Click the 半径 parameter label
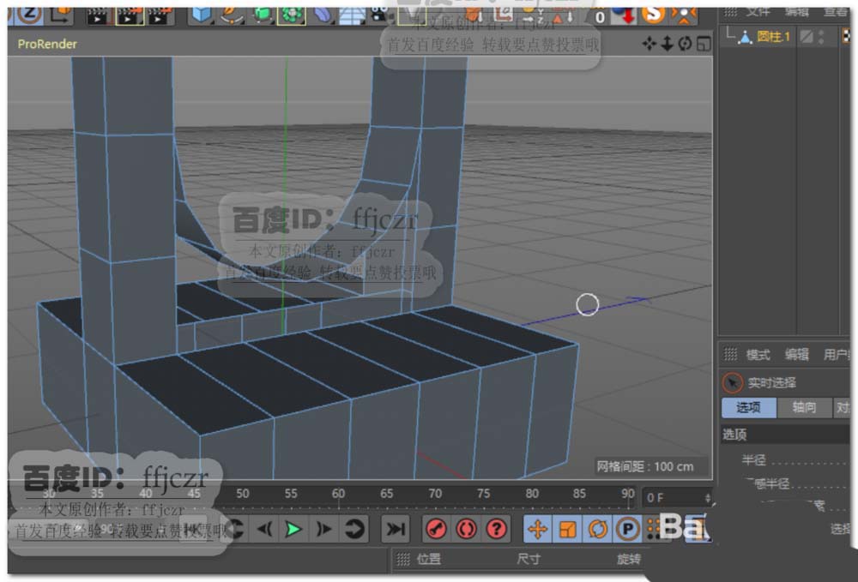Image resolution: width=858 pixels, height=582 pixels. pos(753,459)
